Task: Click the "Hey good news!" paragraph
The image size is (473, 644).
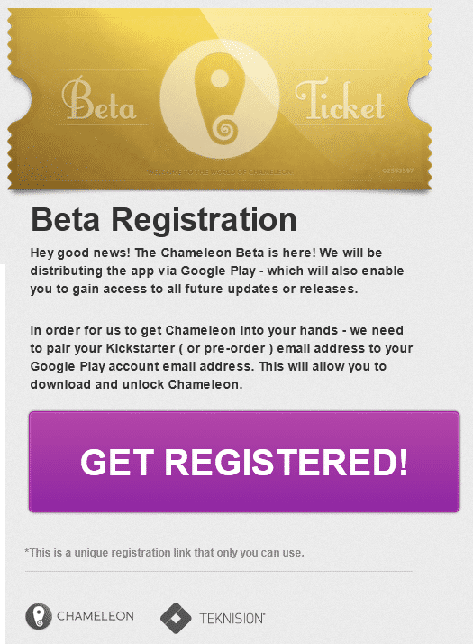Action: tap(217, 271)
